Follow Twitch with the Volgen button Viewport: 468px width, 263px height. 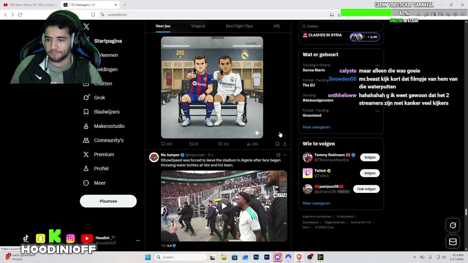click(x=370, y=173)
